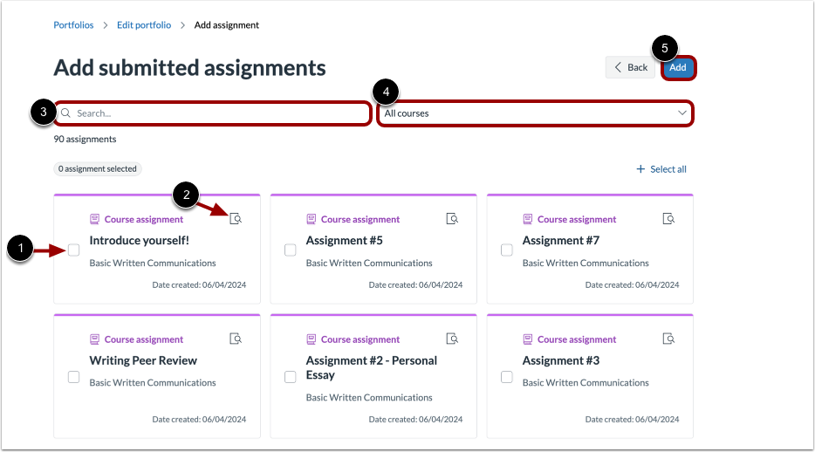Click the Back button
Viewport: 815px width, 452px height.
(630, 67)
